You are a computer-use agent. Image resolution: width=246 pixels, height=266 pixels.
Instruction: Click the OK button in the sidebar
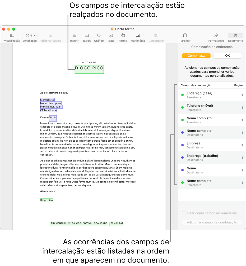tap(228, 56)
